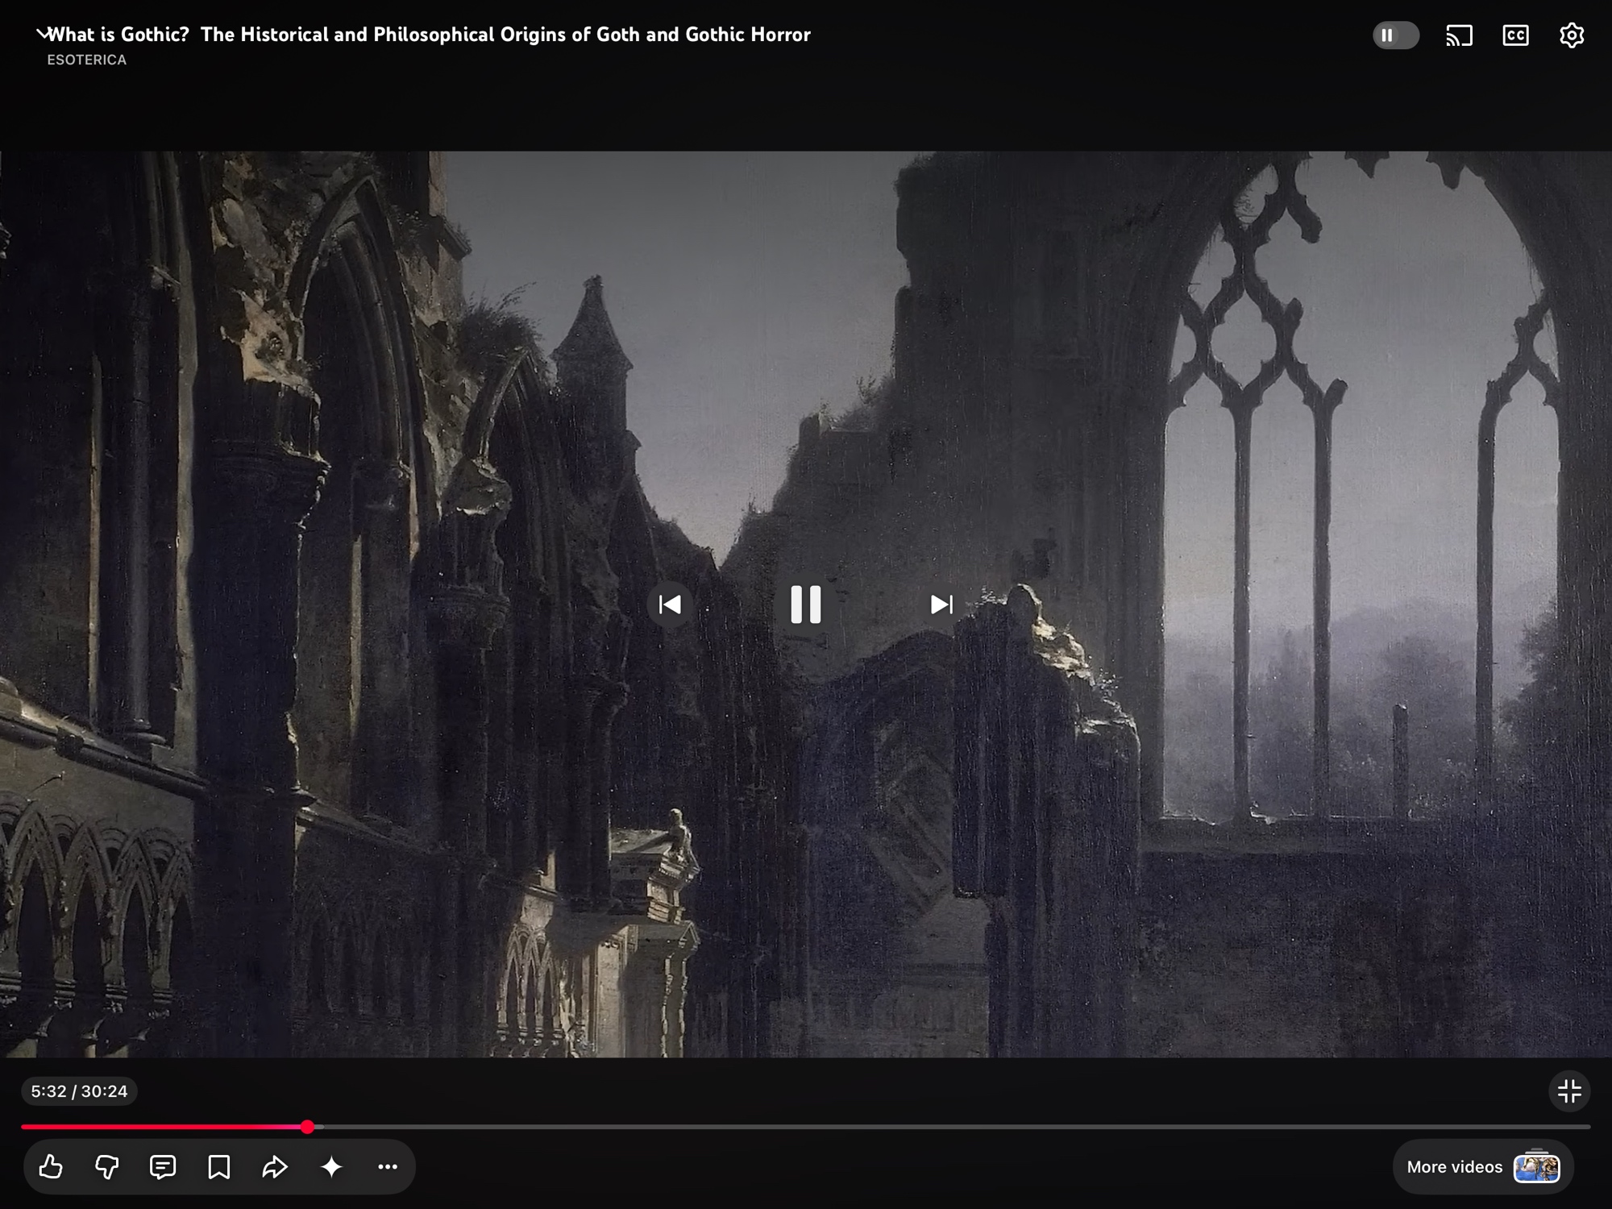Collapse player with top-left chevron

point(42,34)
